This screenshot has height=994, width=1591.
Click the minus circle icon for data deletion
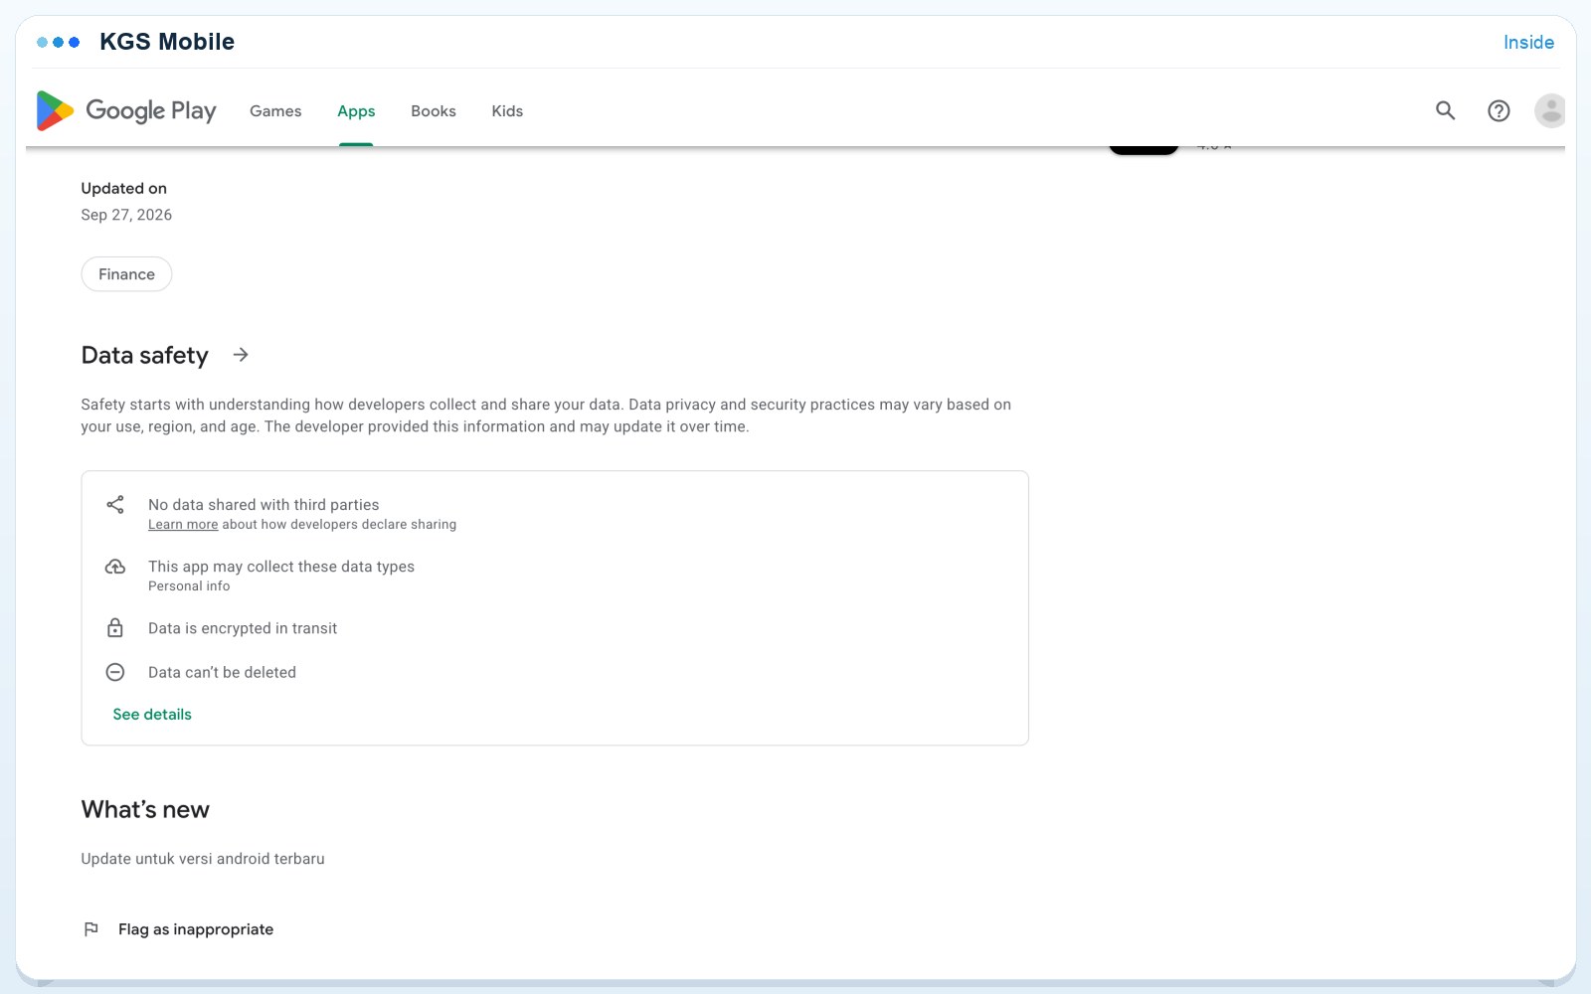(115, 672)
